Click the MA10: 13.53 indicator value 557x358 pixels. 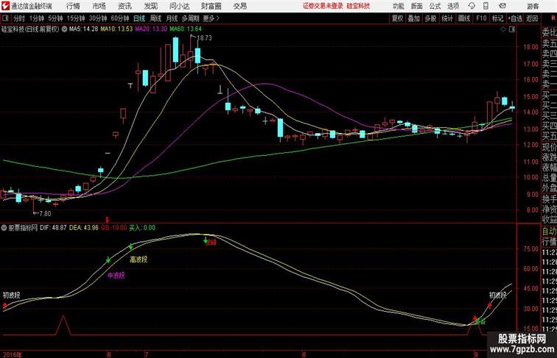click(x=116, y=29)
